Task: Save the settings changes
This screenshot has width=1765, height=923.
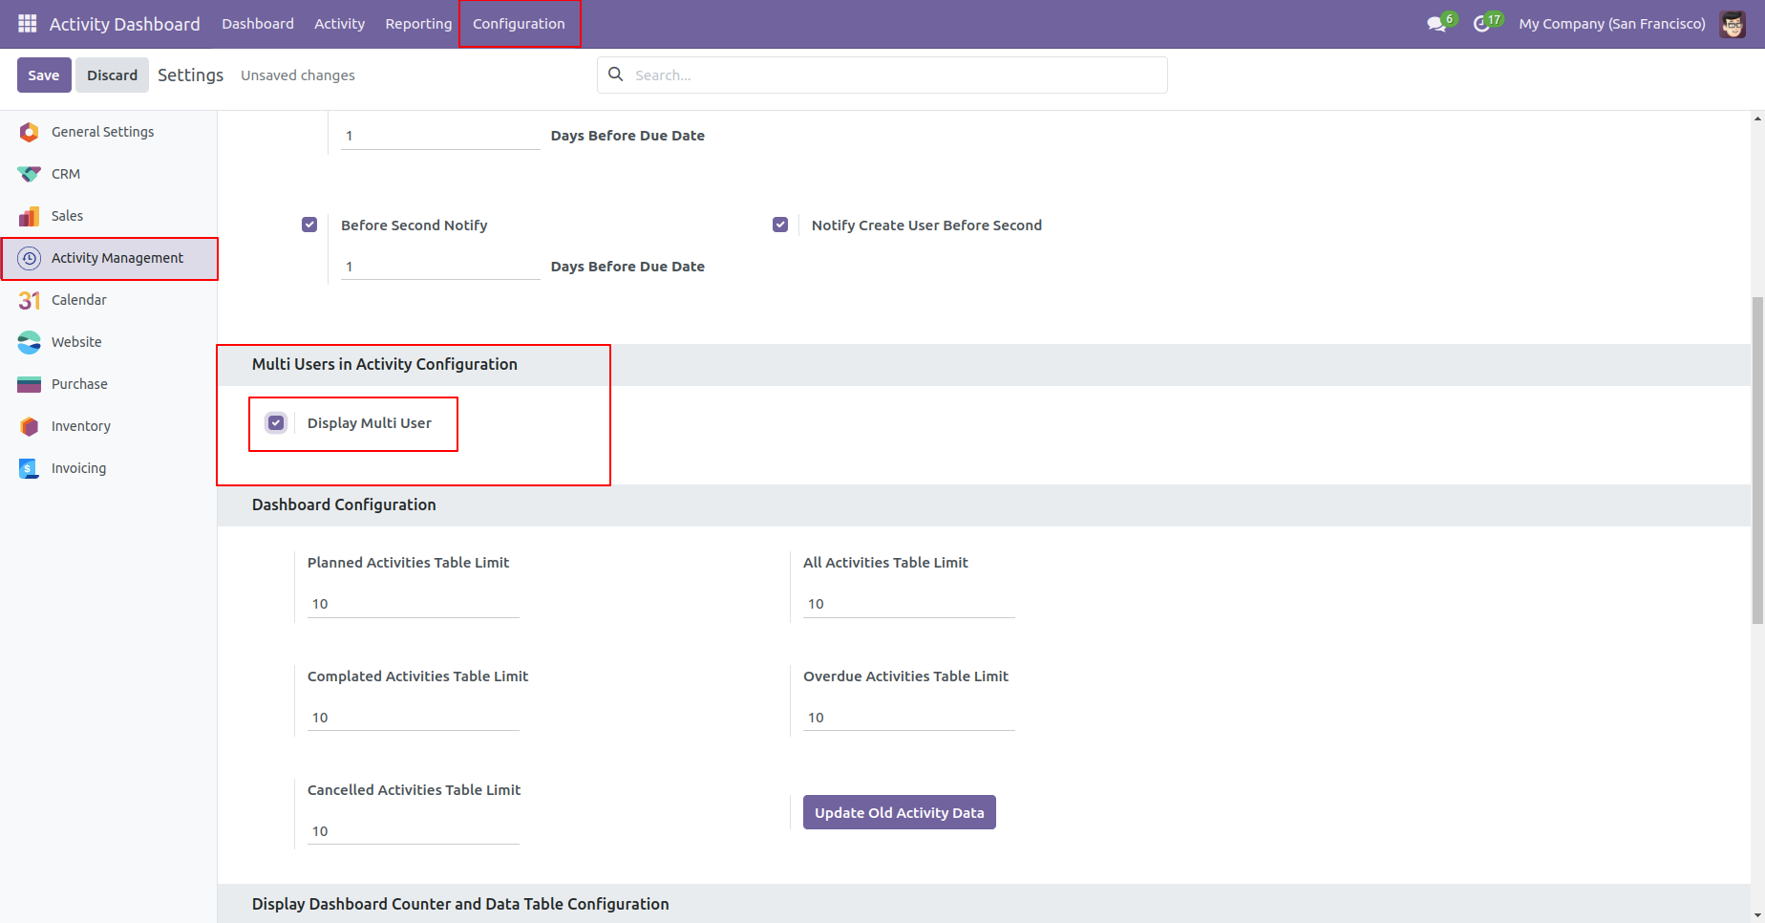Action: 44,75
